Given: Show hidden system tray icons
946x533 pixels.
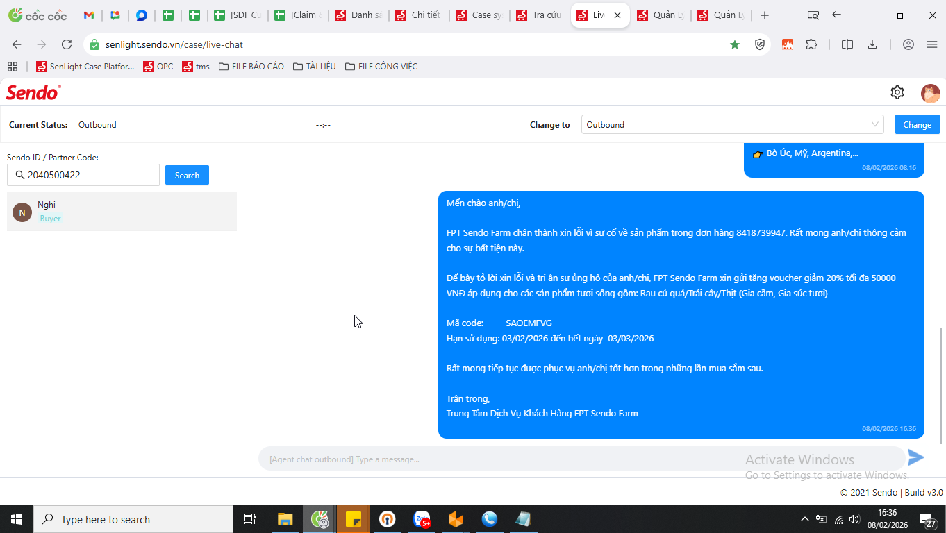Looking at the screenshot, I should (805, 519).
